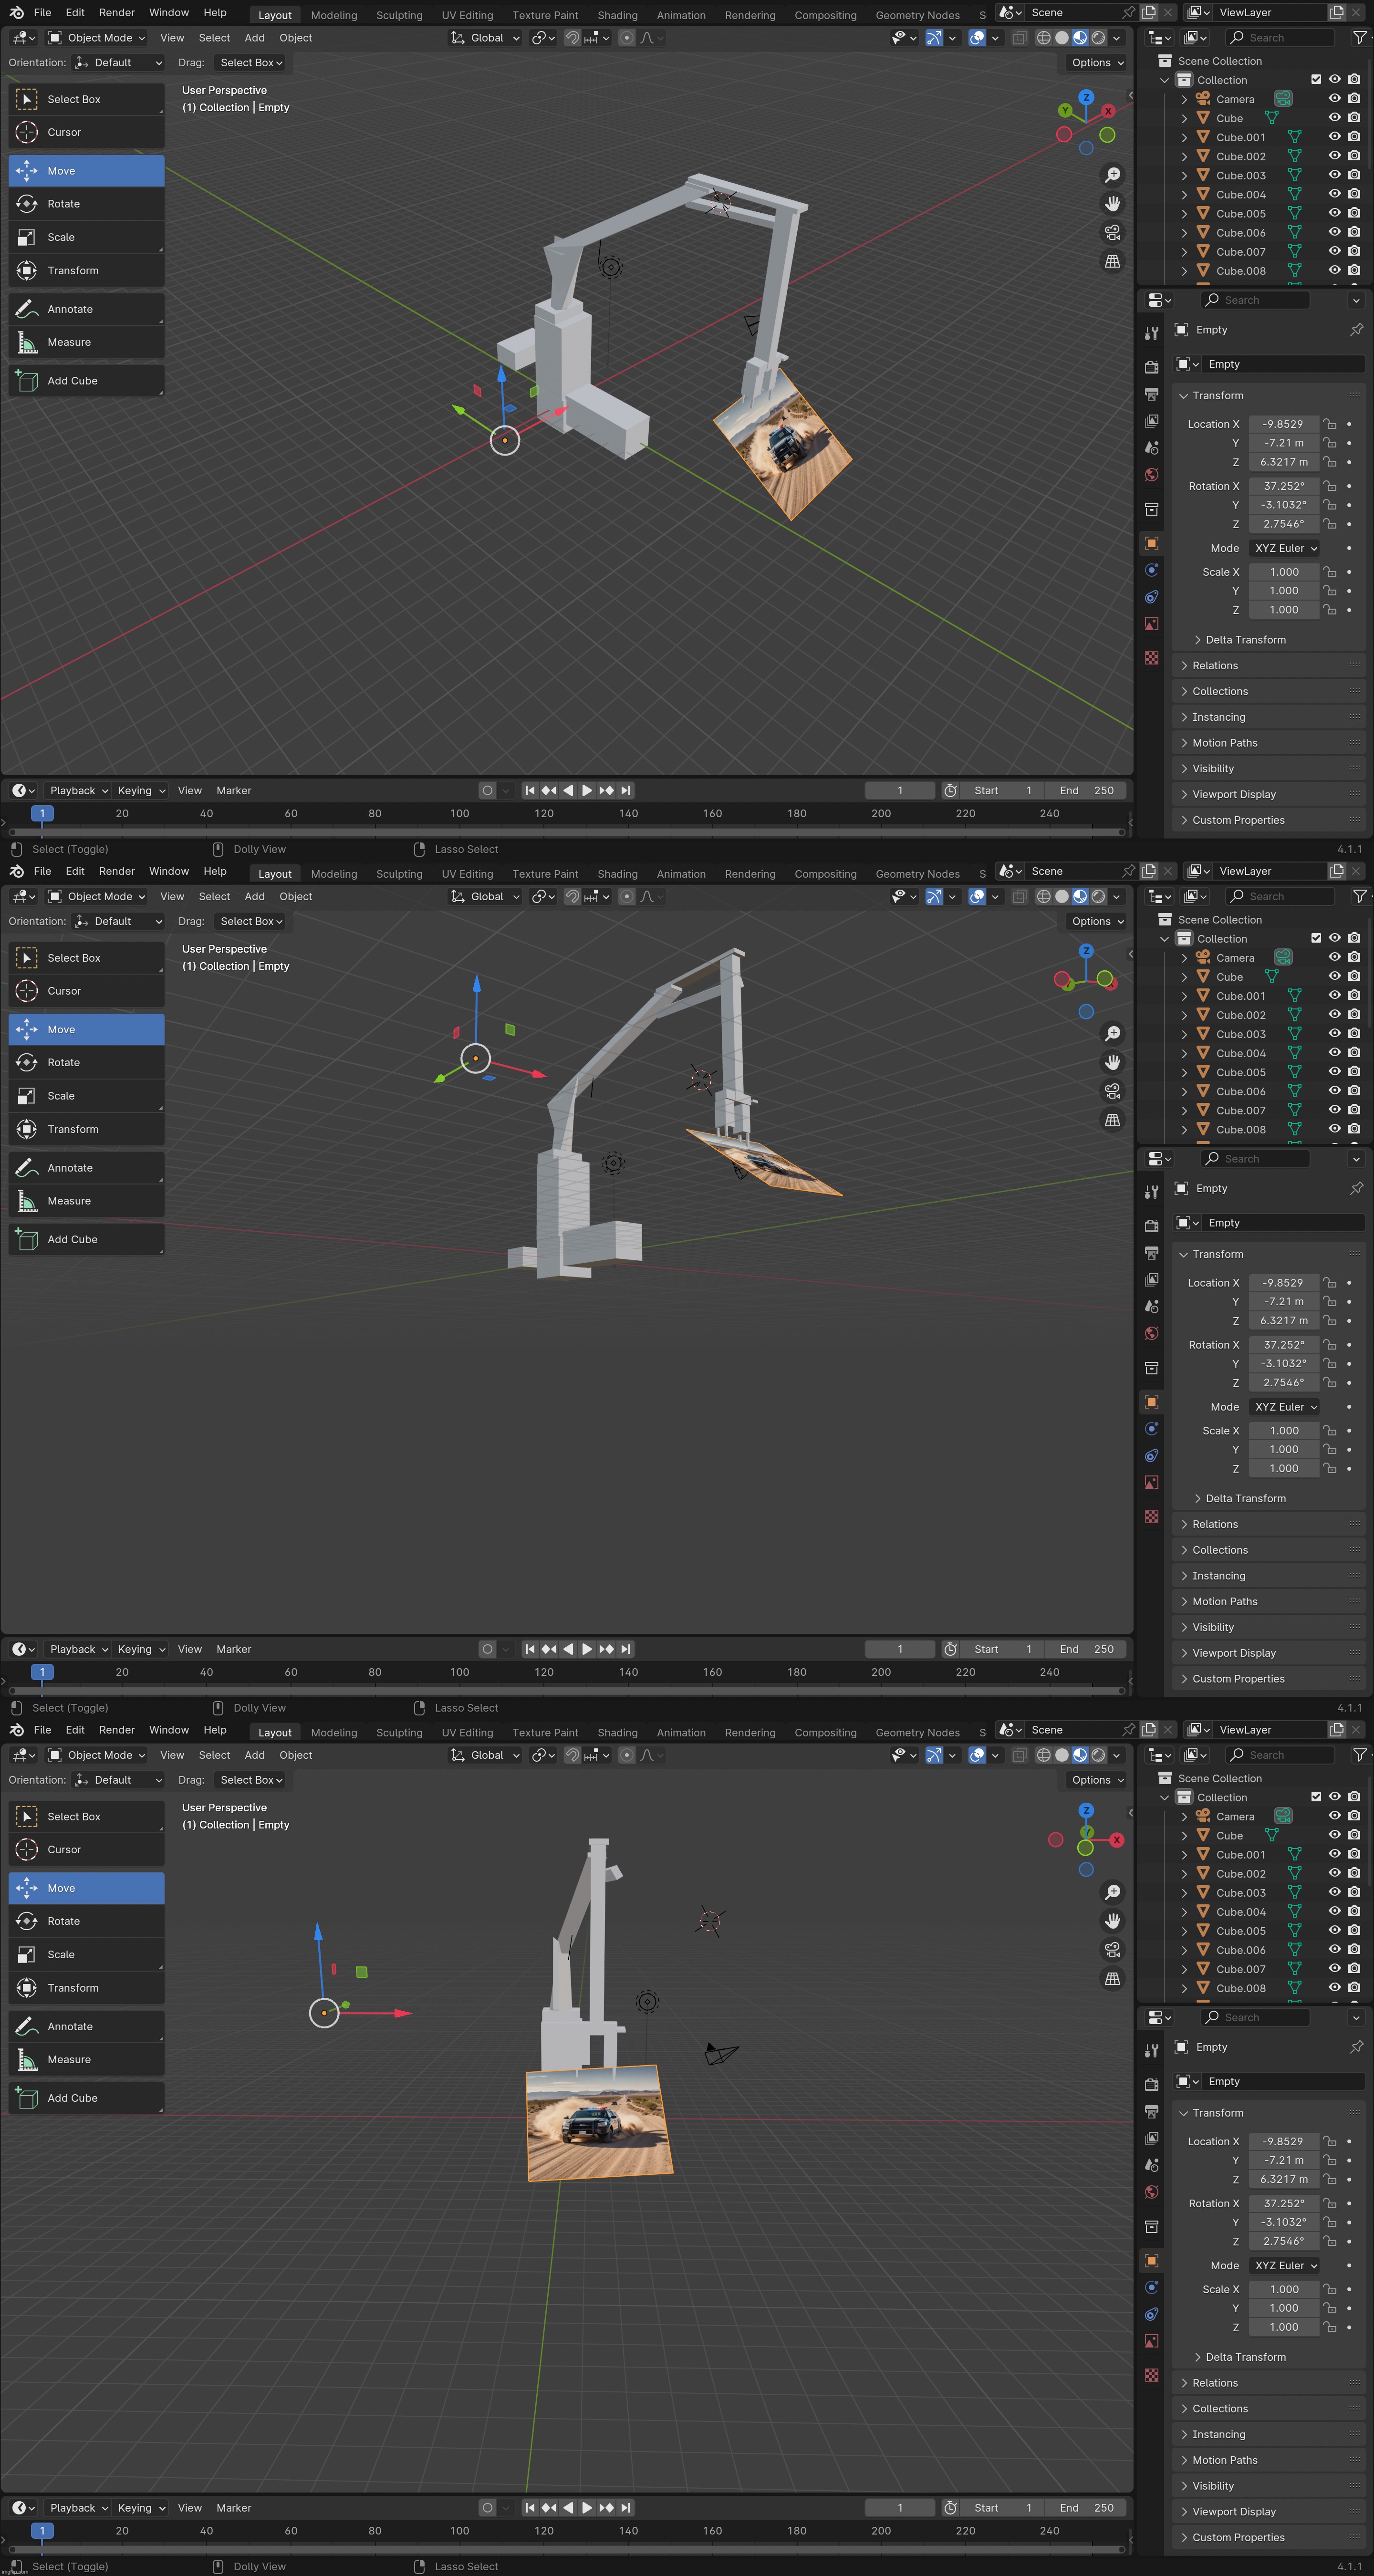
Task: Click perspective/orthographic grid icon in top window
Action: (x=1112, y=262)
